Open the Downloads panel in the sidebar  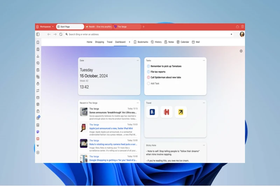38,56
